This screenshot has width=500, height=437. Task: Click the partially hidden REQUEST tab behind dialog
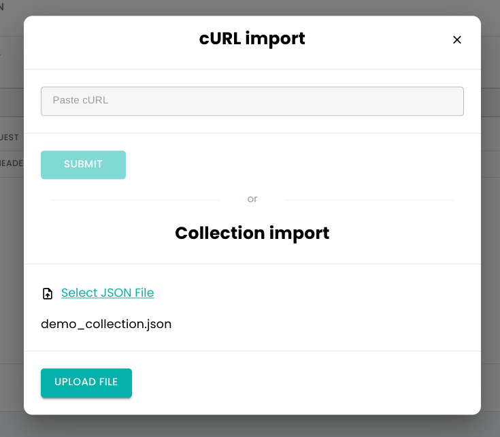tap(10, 137)
